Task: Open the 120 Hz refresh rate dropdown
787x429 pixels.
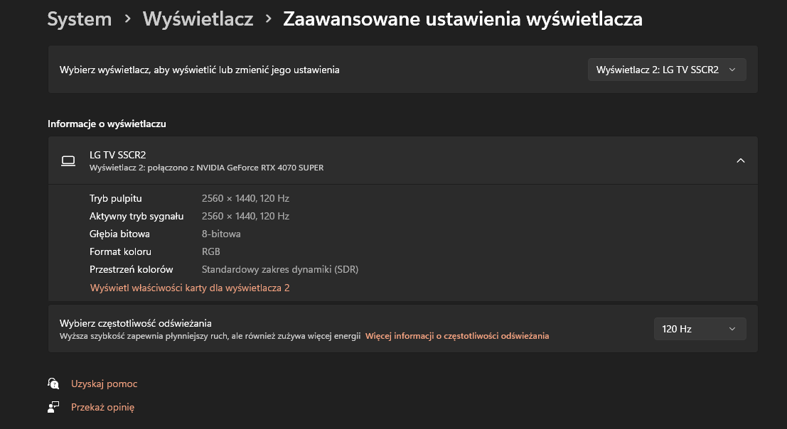Action: click(x=700, y=328)
